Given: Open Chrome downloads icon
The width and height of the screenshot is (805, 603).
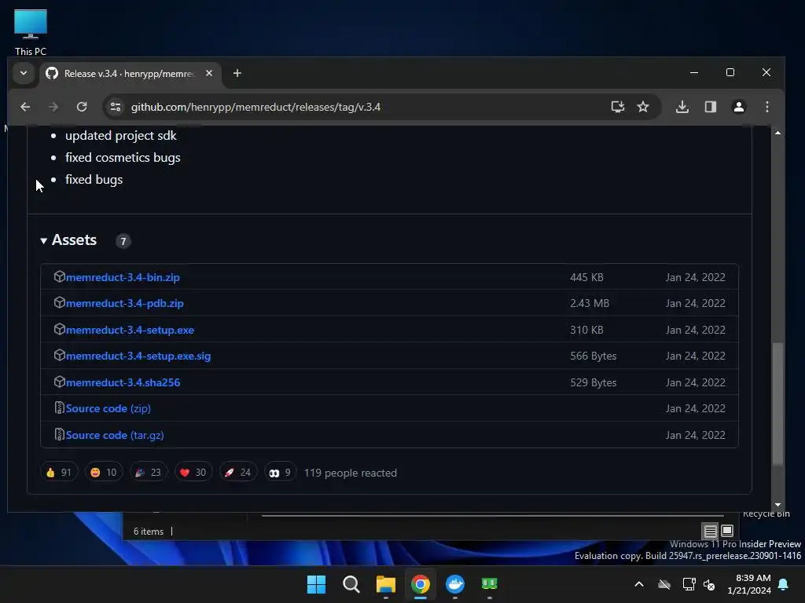Looking at the screenshot, I should pyautogui.click(x=682, y=107).
